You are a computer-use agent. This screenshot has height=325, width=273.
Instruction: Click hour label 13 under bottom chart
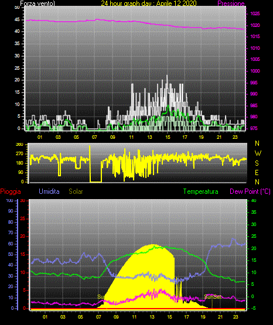(x=152, y=317)
